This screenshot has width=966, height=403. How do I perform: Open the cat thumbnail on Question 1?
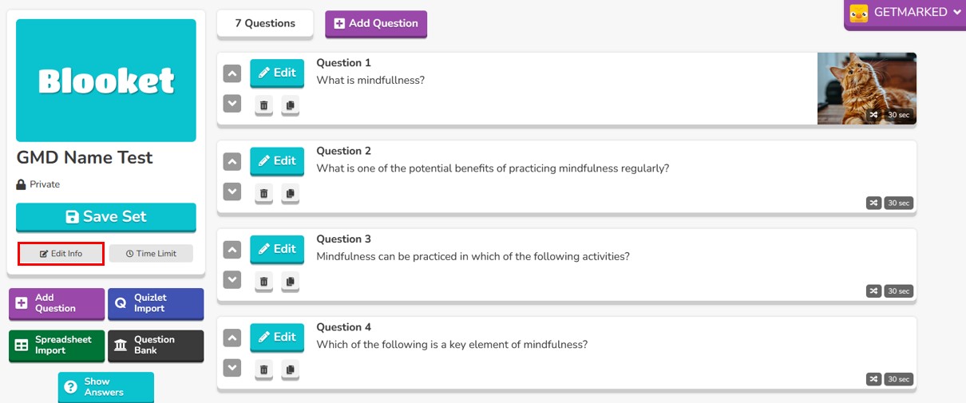tap(866, 89)
